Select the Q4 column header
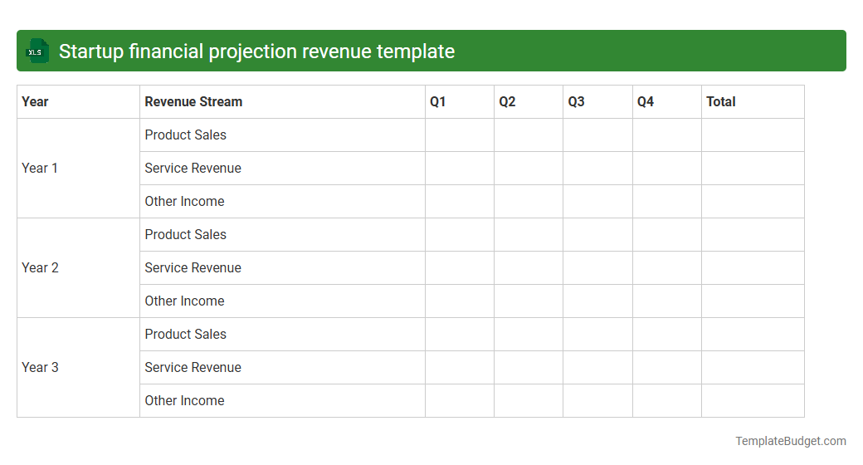 667,102
